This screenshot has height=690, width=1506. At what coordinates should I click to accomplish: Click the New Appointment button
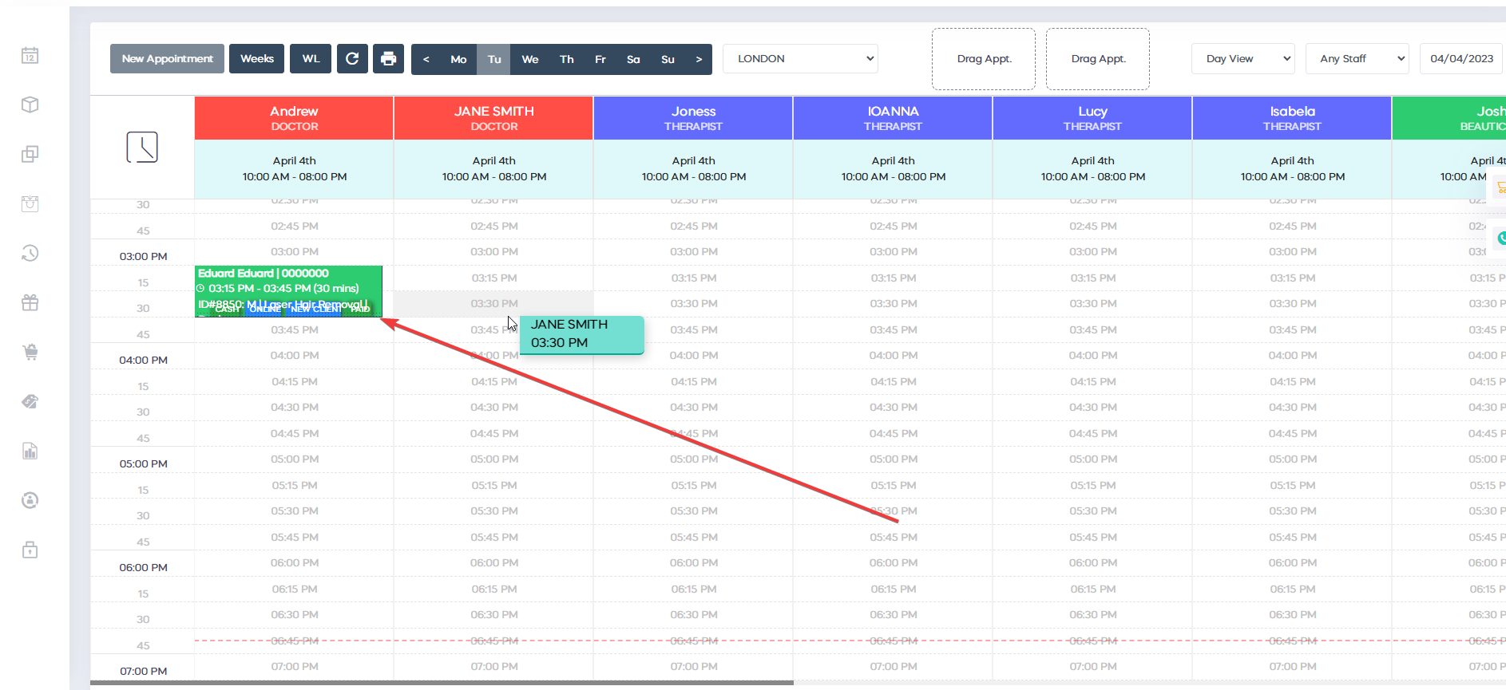168,58
